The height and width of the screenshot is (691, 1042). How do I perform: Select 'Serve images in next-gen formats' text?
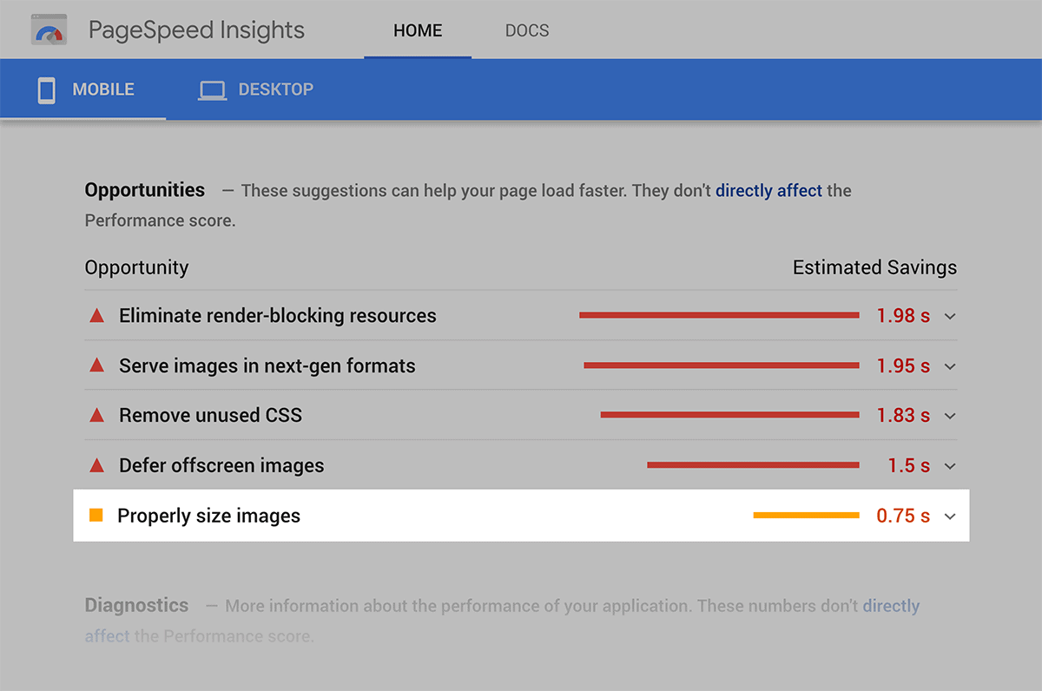coord(267,366)
